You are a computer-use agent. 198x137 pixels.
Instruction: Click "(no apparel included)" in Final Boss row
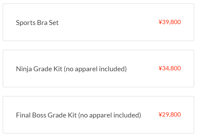pyautogui.click(x=109, y=115)
